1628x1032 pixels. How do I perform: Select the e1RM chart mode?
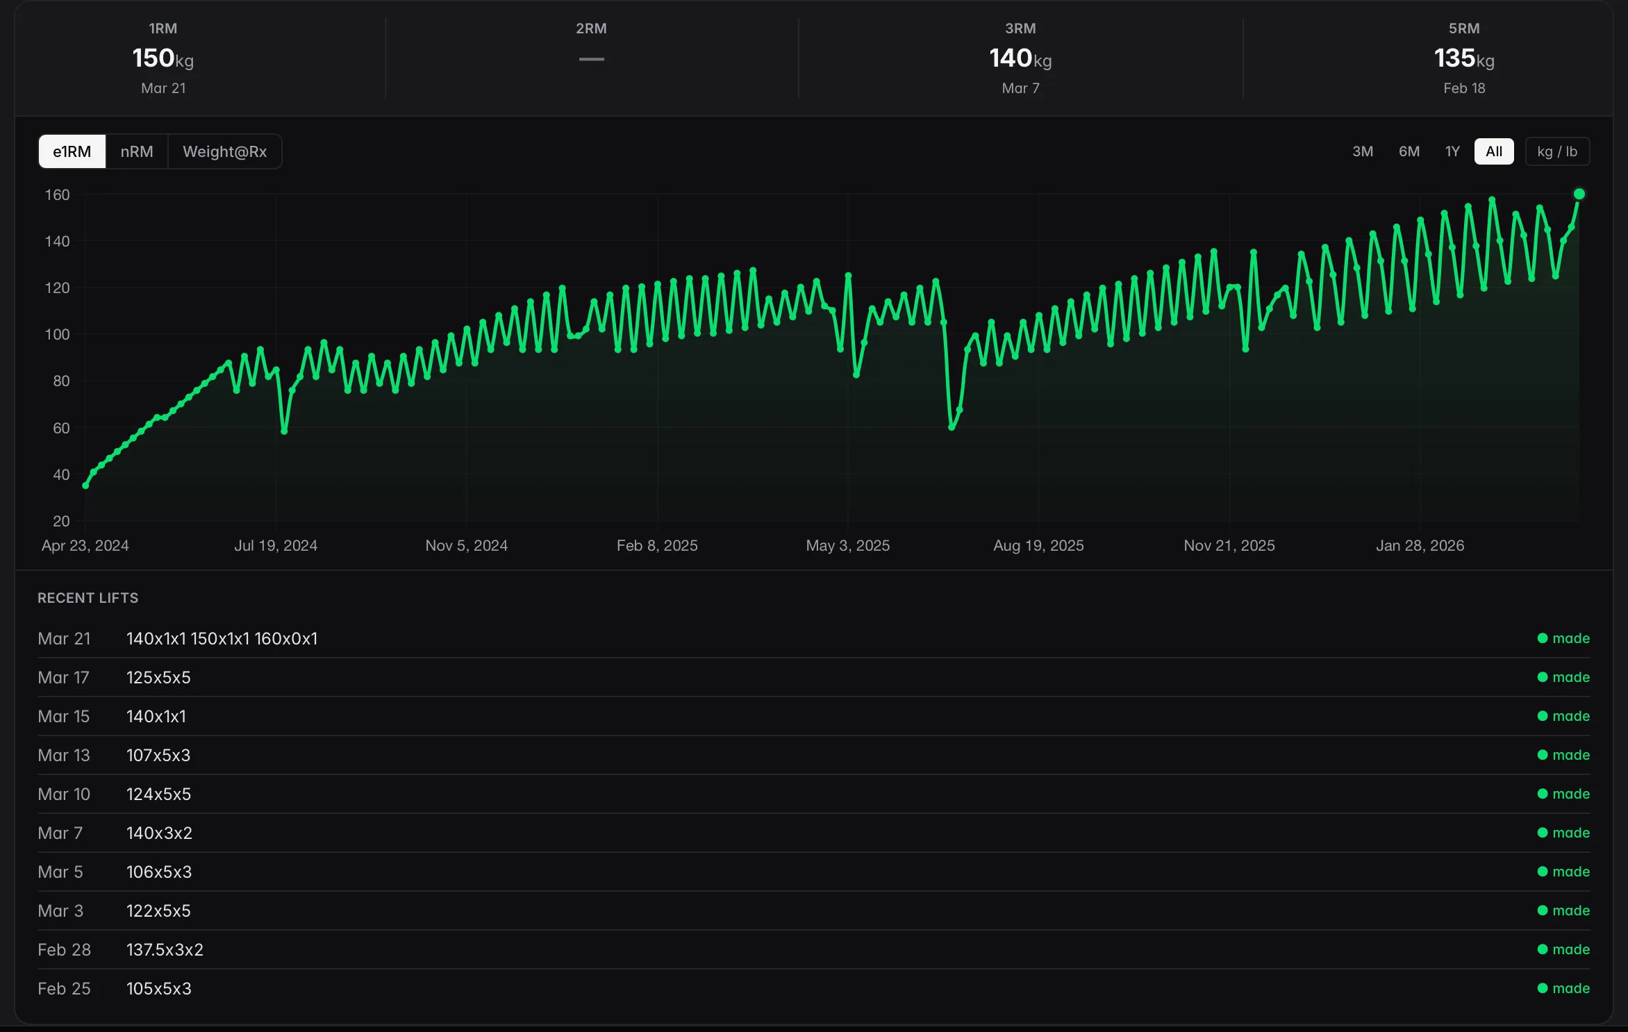click(x=72, y=151)
